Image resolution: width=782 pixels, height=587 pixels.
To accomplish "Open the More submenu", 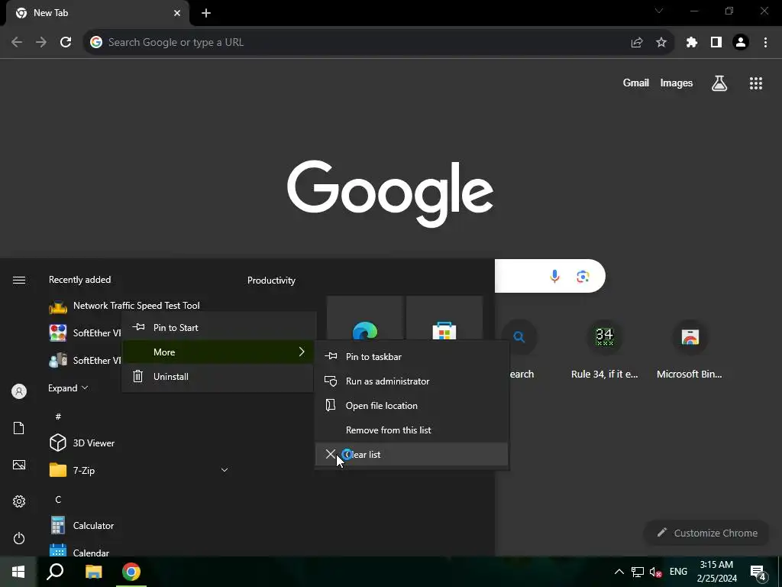I will pyautogui.click(x=218, y=352).
